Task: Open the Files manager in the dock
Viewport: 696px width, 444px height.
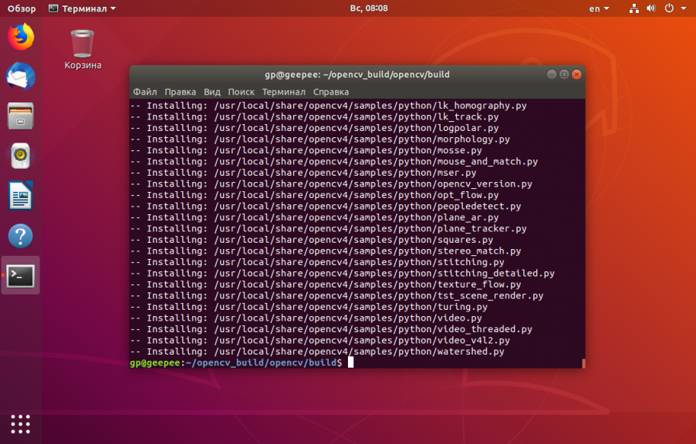Action: tap(20, 116)
